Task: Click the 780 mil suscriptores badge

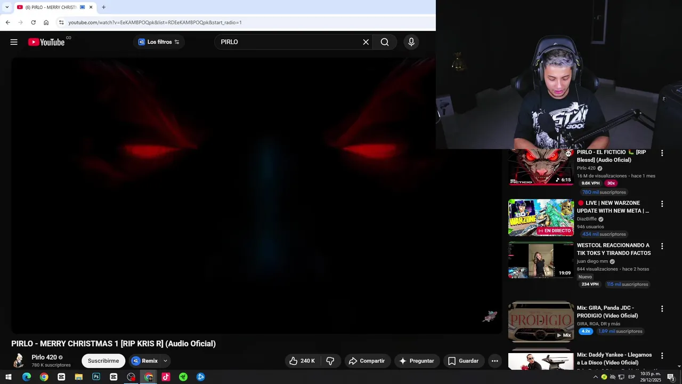Action: (x=604, y=192)
